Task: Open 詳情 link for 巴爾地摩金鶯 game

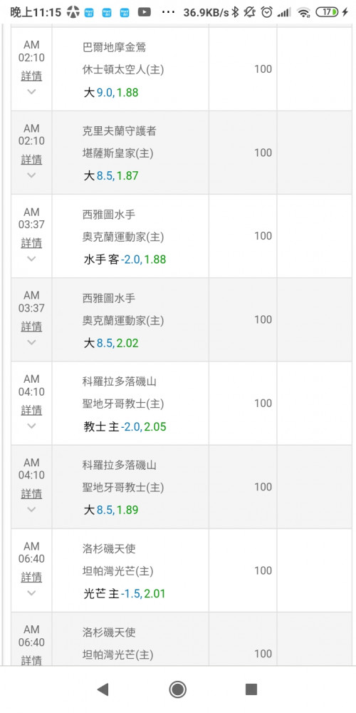Action: click(x=31, y=76)
